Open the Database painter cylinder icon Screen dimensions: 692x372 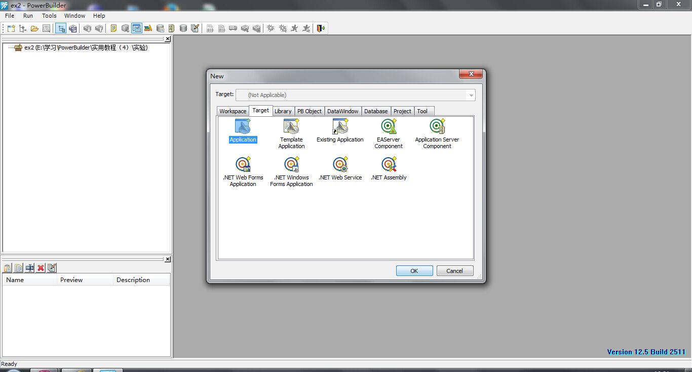(x=183, y=28)
